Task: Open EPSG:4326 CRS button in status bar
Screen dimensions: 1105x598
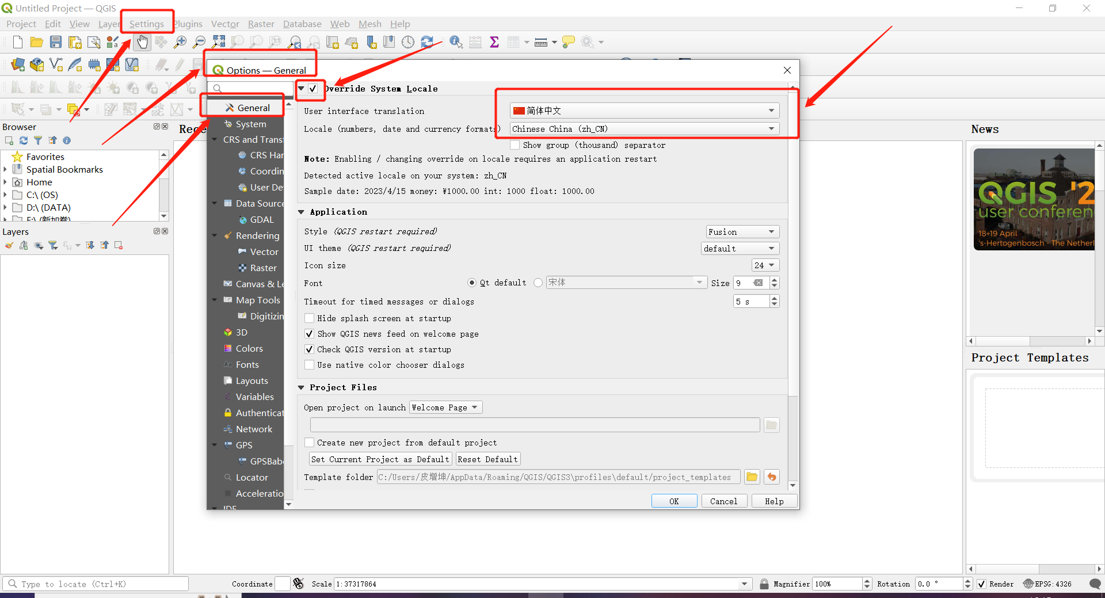Action: tap(1047, 584)
